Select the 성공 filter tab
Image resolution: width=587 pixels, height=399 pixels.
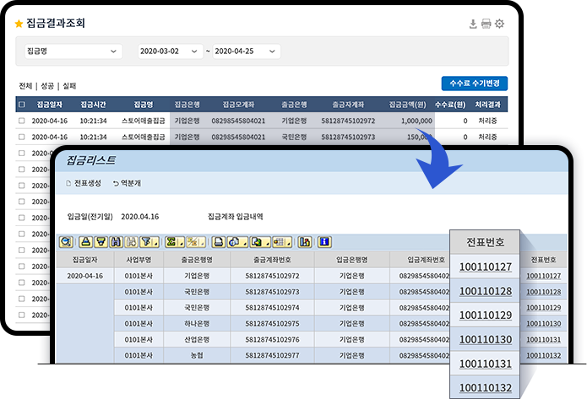[x=48, y=85]
